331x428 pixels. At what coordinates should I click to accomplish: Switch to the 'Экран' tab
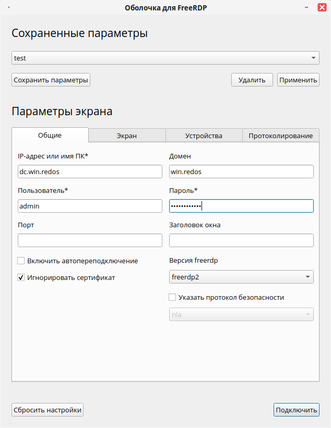click(127, 136)
